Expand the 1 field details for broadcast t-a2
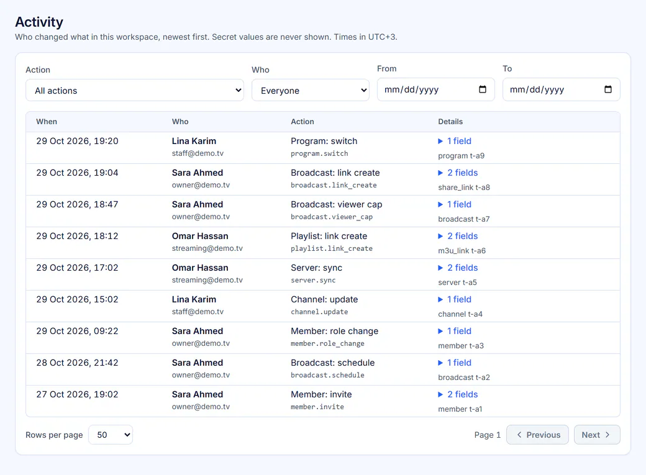This screenshot has width=646, height=475. tap(455, 363)
